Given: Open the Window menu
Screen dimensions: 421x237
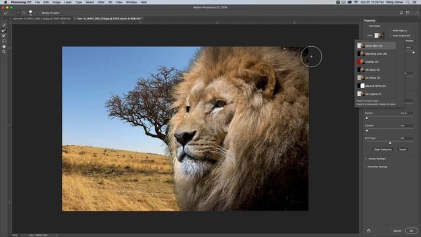Looking at the screenshot, I should click(132, 2).
